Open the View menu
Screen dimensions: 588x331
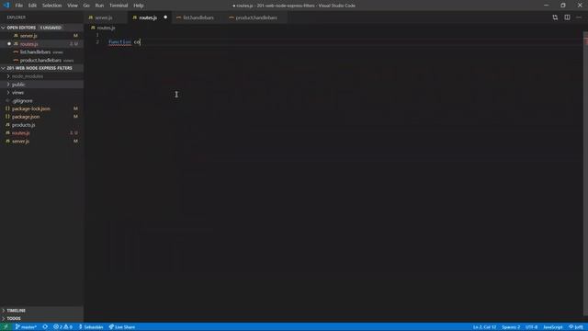(x=73, y=6)
